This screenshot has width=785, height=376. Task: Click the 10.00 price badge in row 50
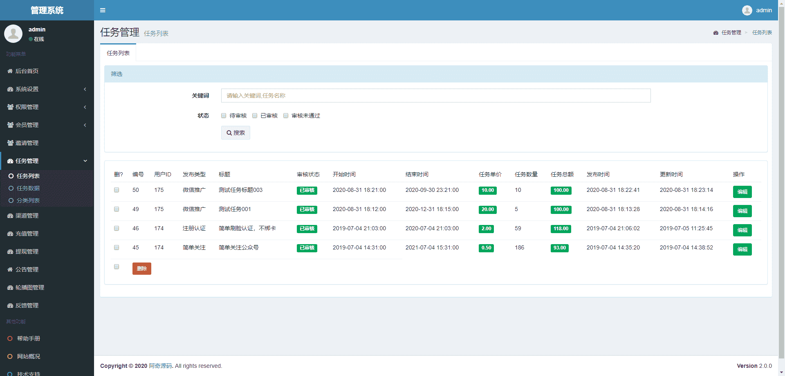(x=487, y=190)
